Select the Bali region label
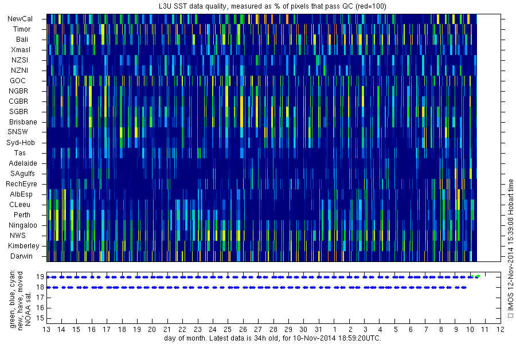This screenshot has height=344, width=516. [22, 40]
